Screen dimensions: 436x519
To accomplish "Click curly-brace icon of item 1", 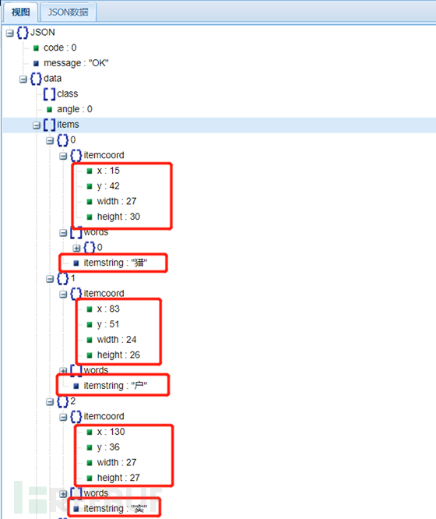I will click(63, 278).
